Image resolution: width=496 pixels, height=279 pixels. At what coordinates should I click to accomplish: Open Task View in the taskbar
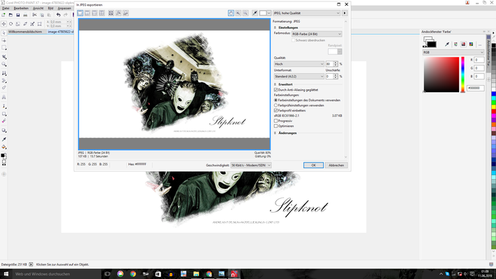click(107, 274)
